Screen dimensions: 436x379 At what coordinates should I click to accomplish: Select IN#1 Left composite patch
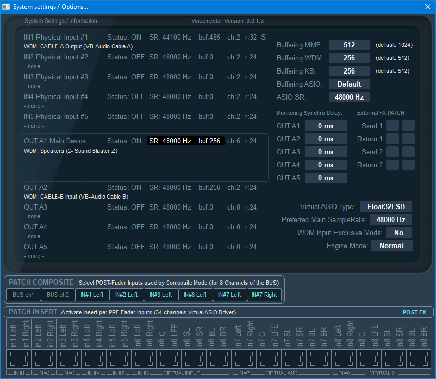point(92,295)
